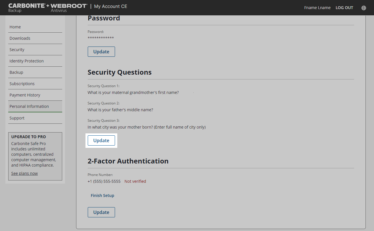Select Personal Information sidebar item

29,106
